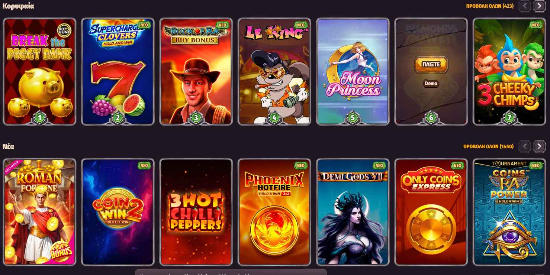Open 3 Hot Chilli Peppers tile

click(x=196, y=212)
